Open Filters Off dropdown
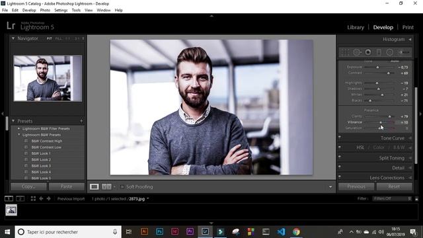Viewport: 423px width, 238px height. pyautogui.click(x=393, y=198)
